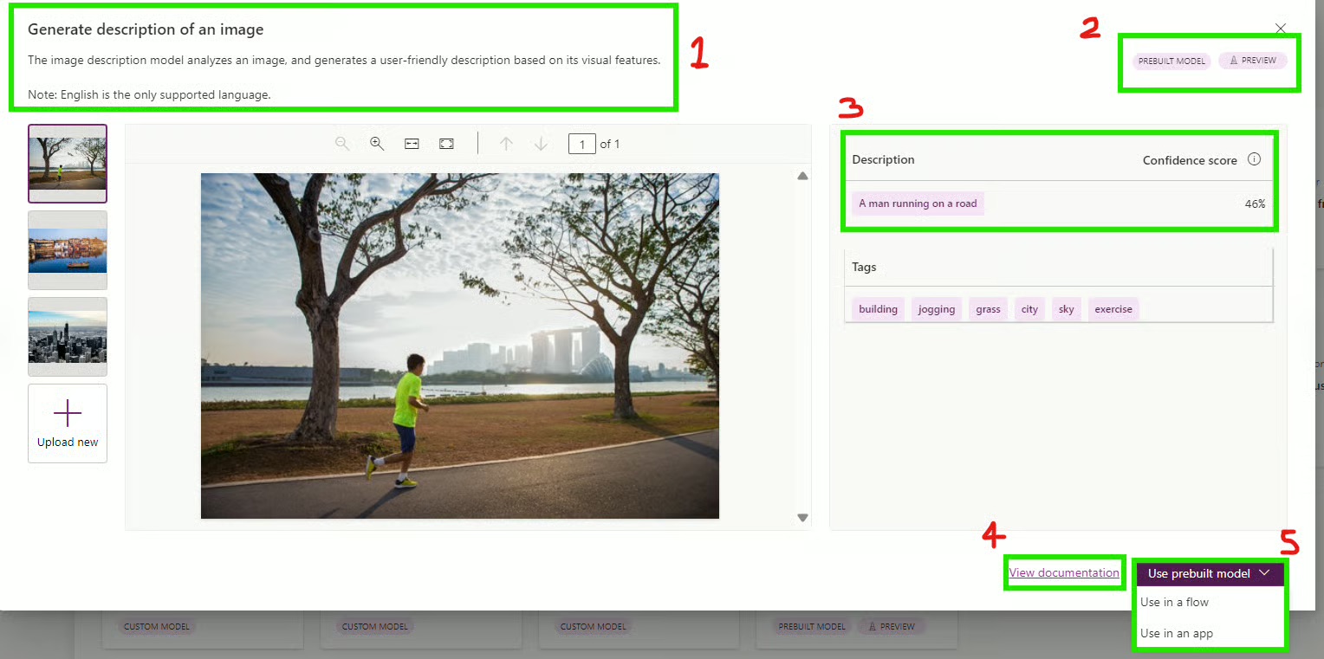
Task: Click the "A man running on a road" description
Action: pyautogui.click(x=918, y=204)
